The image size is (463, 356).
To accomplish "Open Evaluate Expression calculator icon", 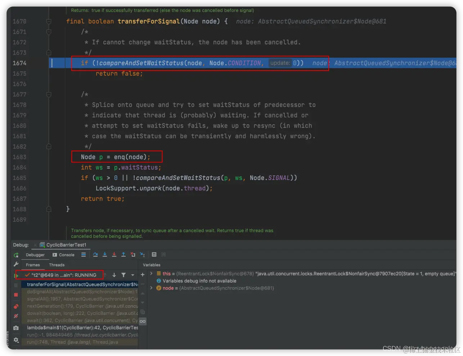I will pos(154,254).
